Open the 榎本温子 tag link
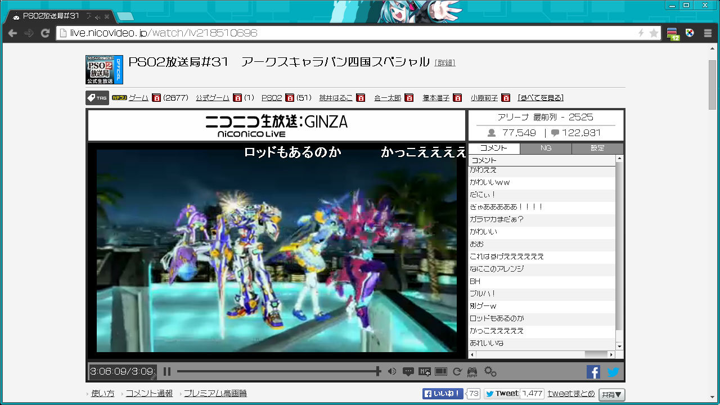 click(x=436, y=98)
